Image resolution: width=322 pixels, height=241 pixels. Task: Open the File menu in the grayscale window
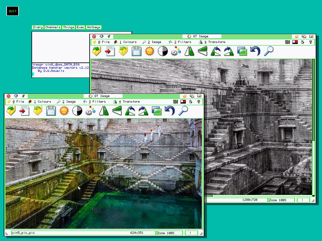click(x=101, y=42)
